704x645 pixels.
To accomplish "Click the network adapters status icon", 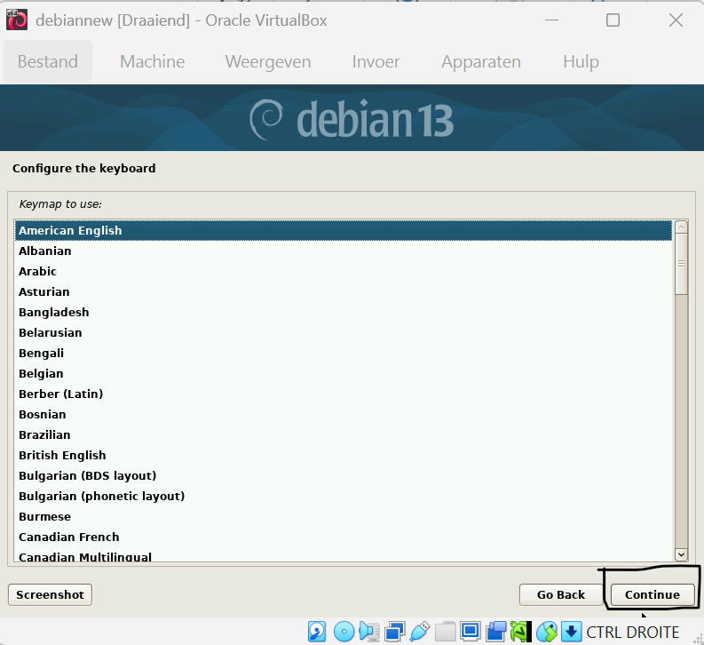I will click(x=395, y=632).
